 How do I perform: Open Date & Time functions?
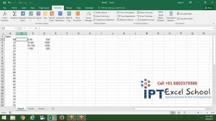52,16
